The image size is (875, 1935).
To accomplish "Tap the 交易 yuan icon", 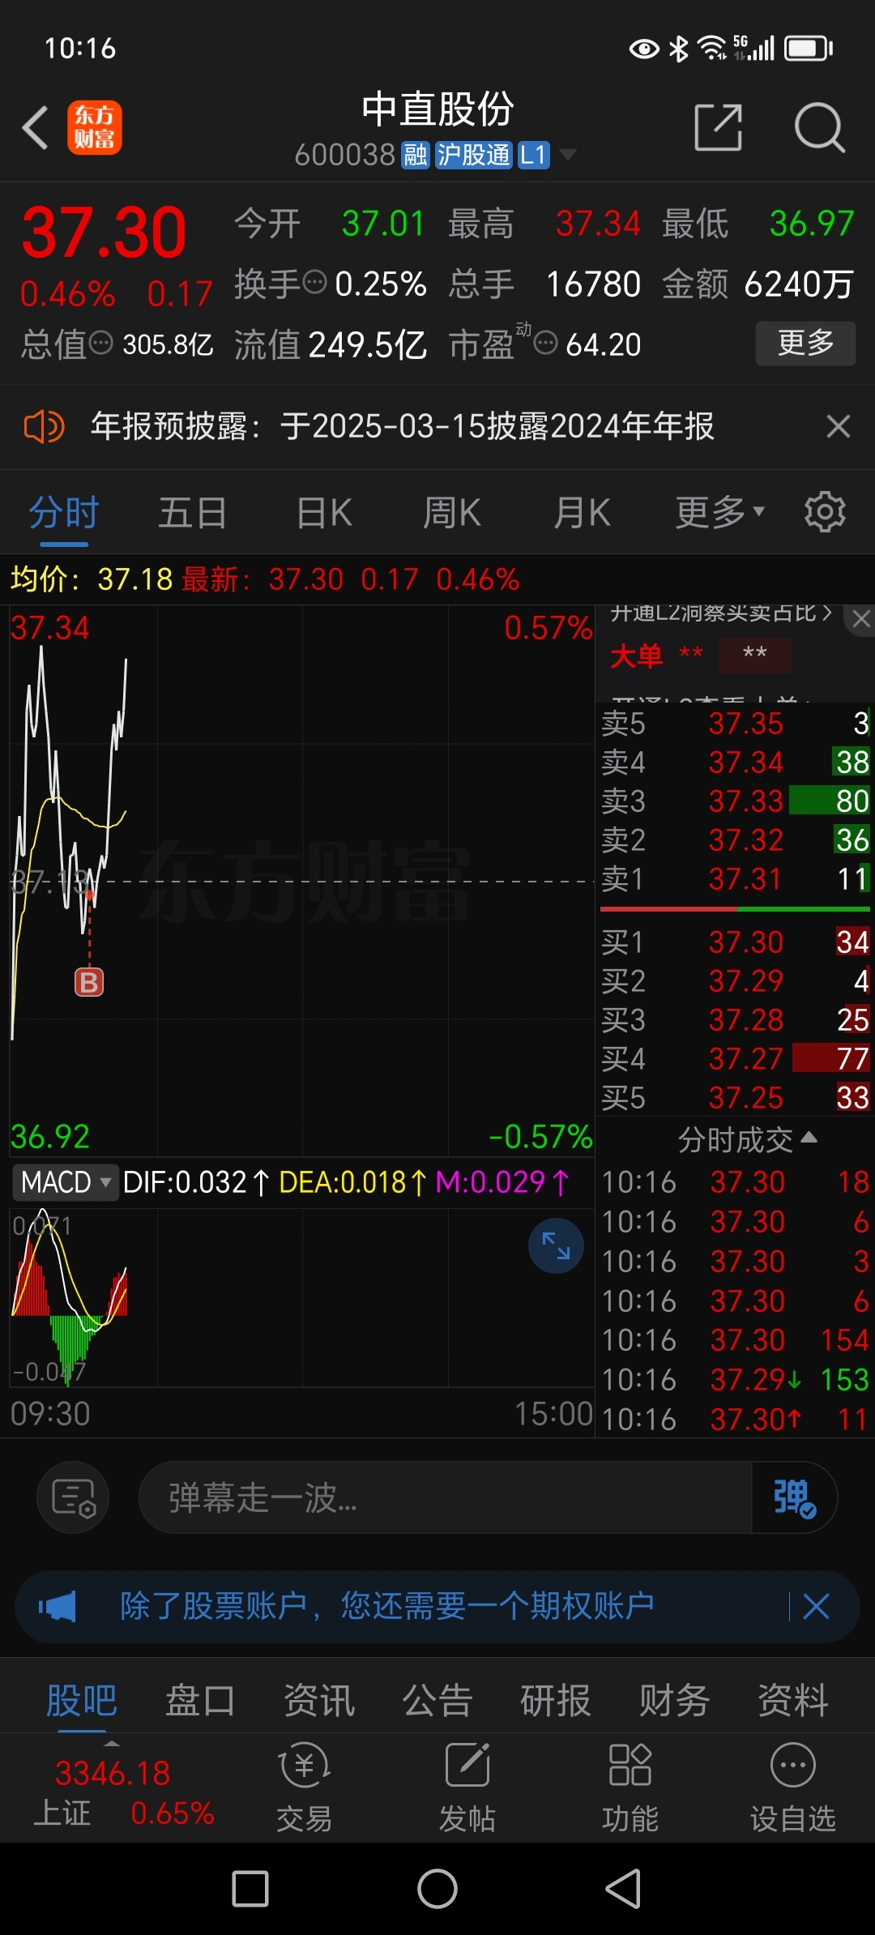I will coord(305,1765).
